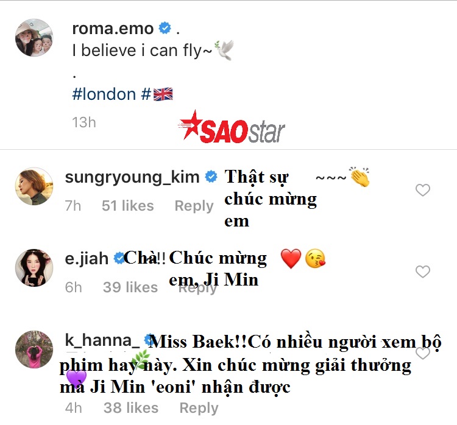Like e.jiah's comment with the heart

[x=423, y=272]
